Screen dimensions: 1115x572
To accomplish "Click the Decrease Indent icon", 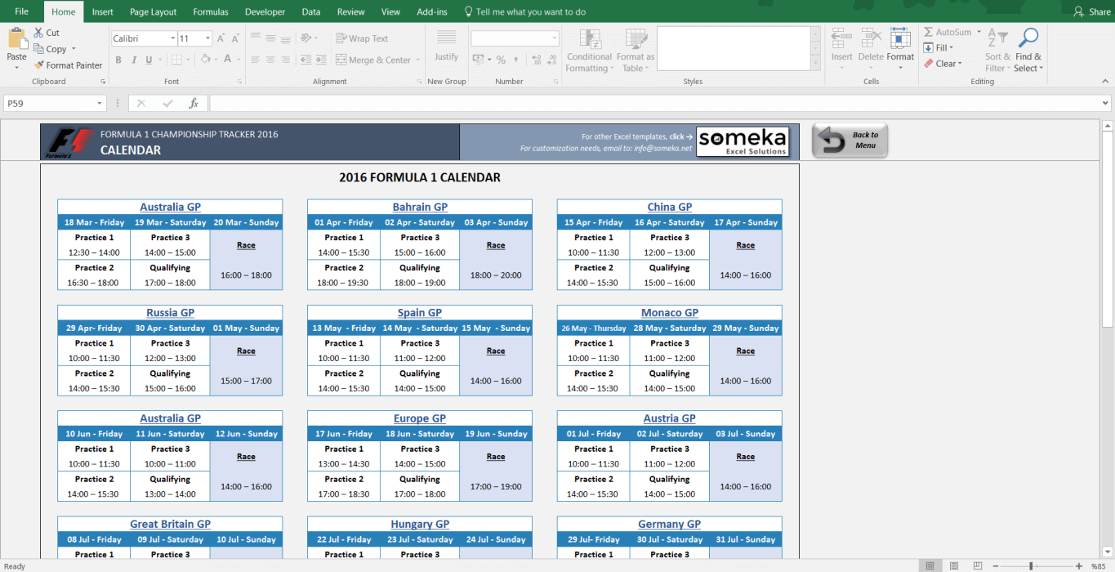I will tap(306, 60).
